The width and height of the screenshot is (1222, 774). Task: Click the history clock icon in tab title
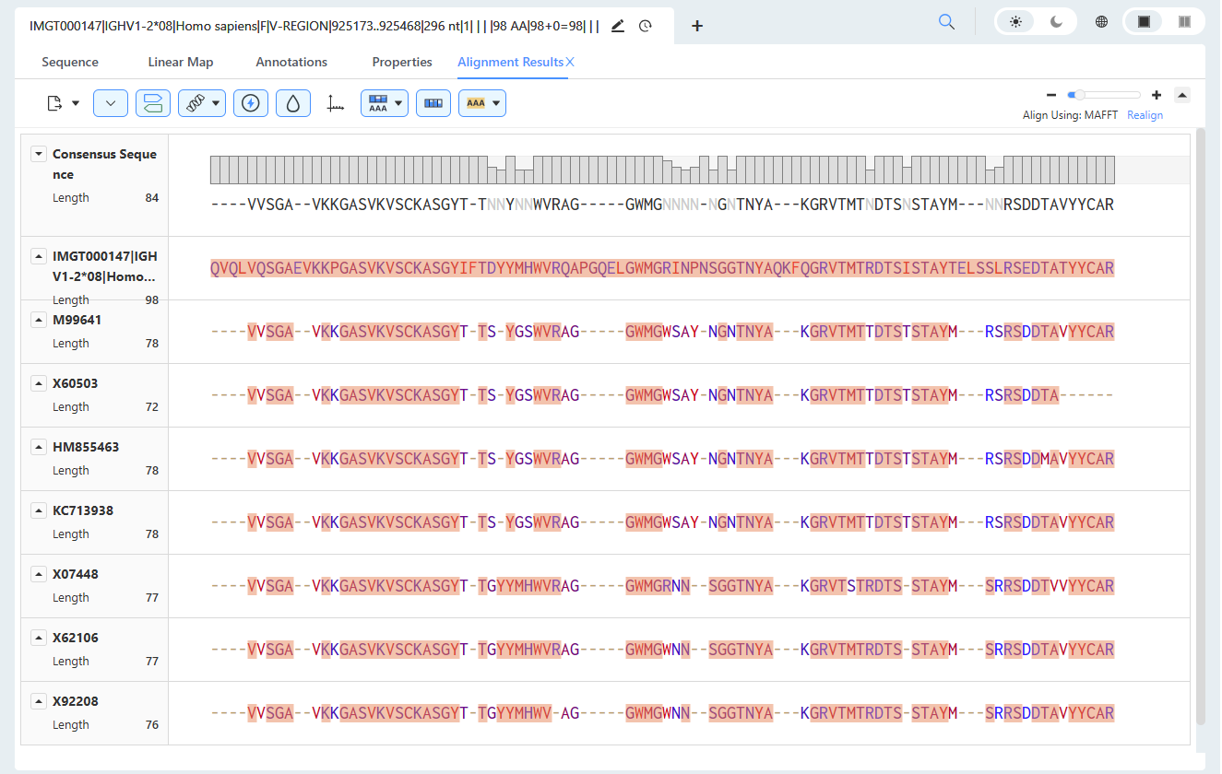point(646,26)
